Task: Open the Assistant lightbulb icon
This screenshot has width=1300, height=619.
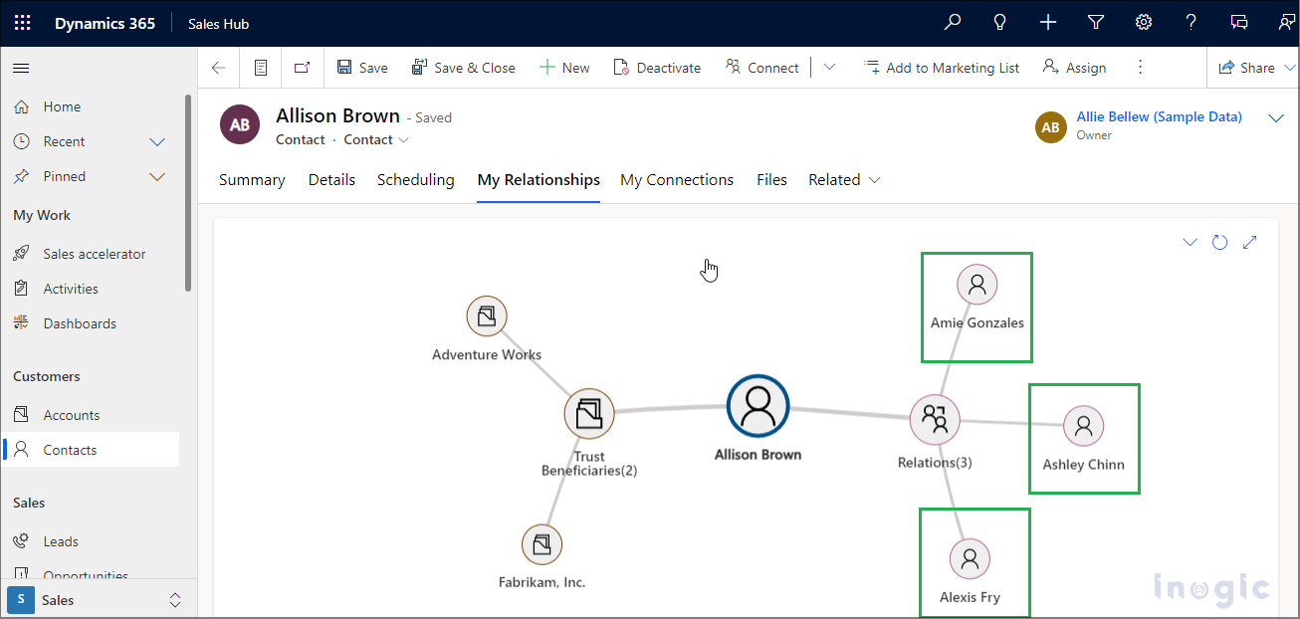Action: (1000, 23)
